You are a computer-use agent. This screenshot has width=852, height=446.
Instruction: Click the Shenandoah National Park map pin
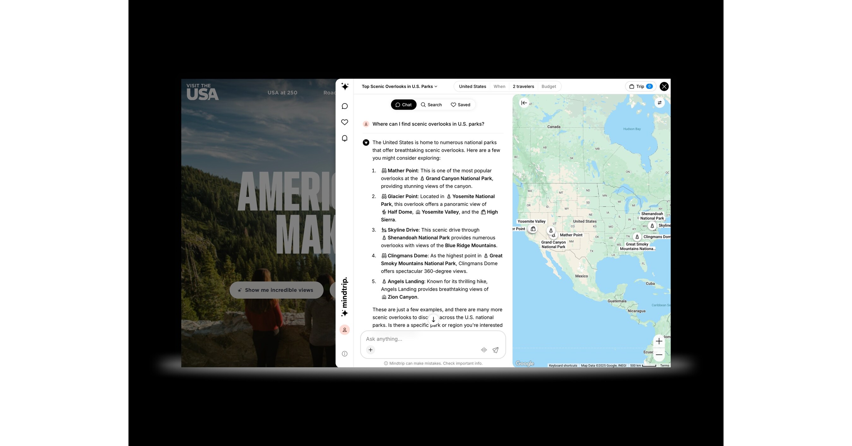[652, 226]
